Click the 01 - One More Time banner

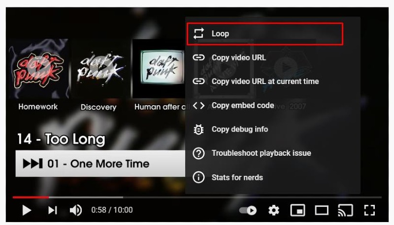pos(100,164)
